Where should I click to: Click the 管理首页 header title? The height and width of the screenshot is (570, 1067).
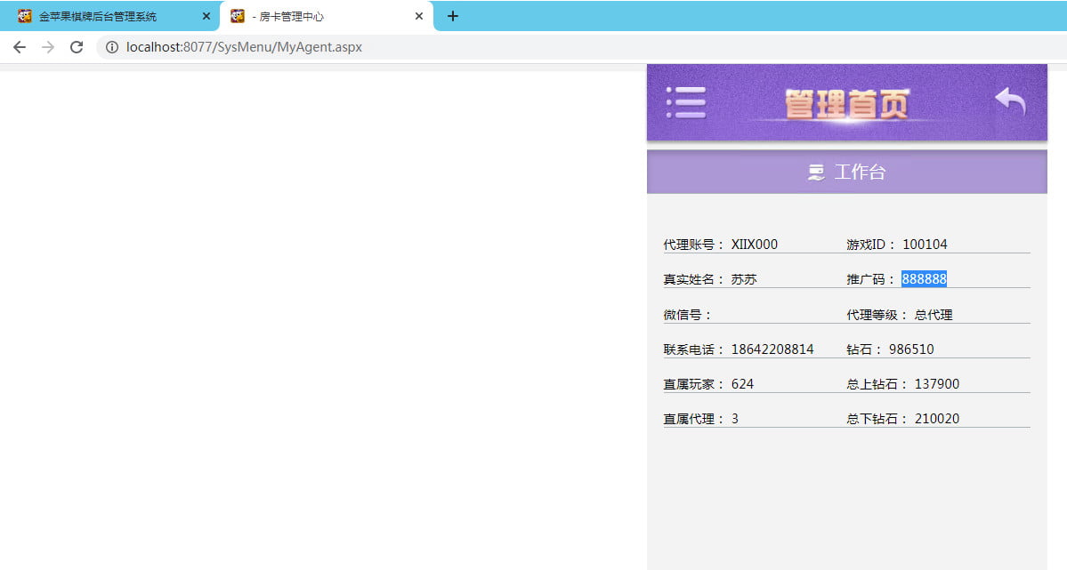point(847,103)
